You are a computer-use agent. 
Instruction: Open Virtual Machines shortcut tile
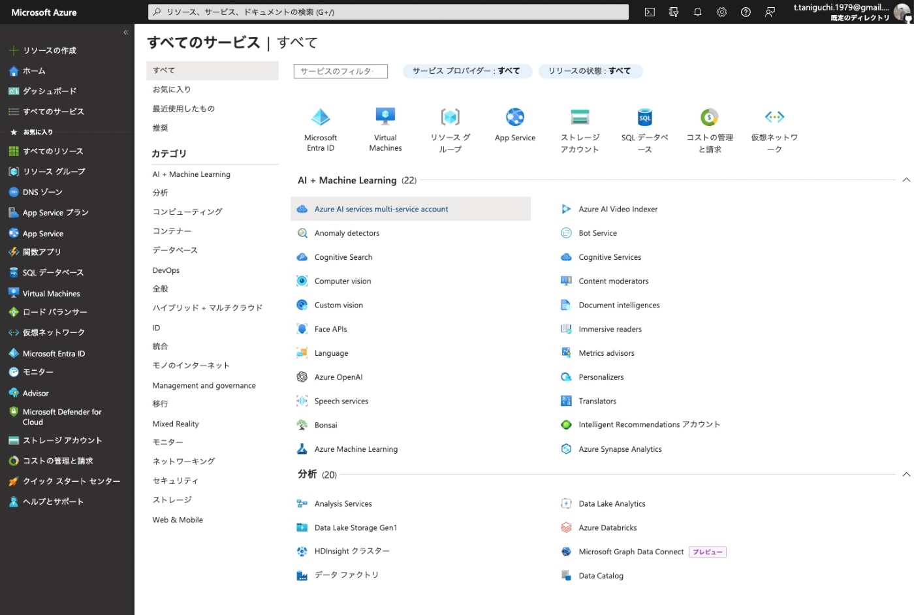tap(385, 129)
